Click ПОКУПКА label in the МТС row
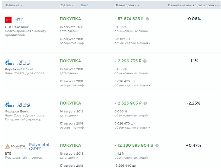The height and width of the screenshot is (168, 221). pyautogui.click(x=70, y=19)
